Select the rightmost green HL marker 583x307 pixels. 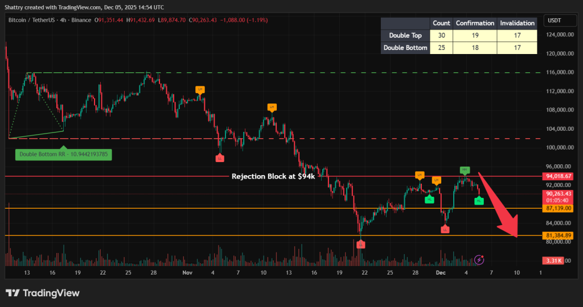[479, 201]
